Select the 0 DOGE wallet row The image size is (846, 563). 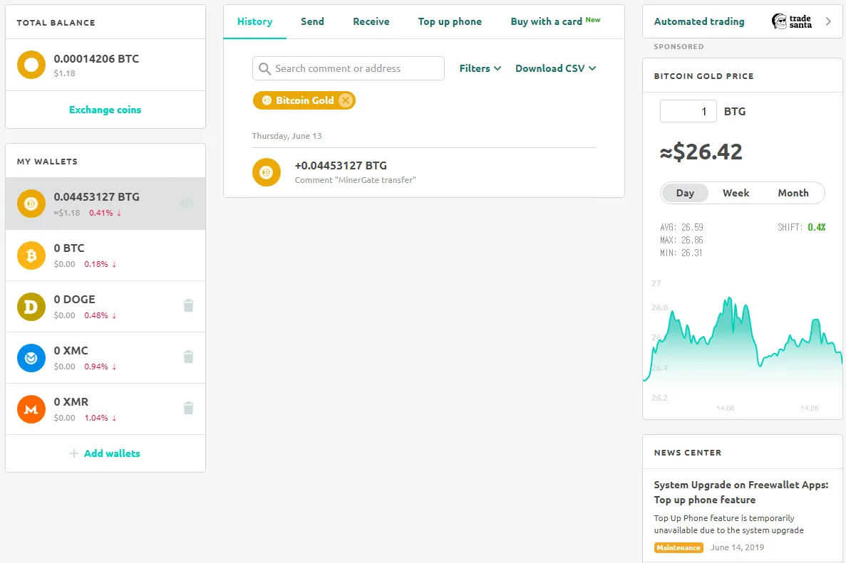pos(105,307)
